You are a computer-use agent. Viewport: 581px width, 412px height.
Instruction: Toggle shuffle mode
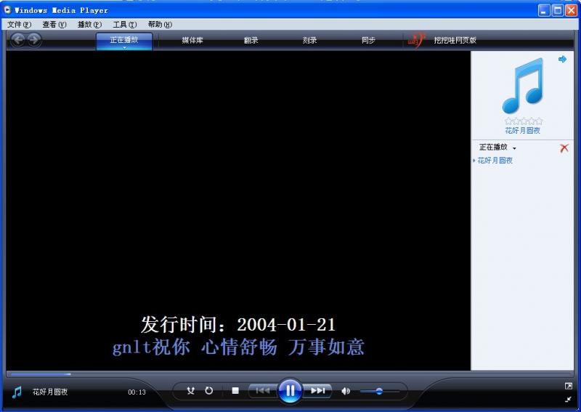pyautogui.click(x=190, y=391)
